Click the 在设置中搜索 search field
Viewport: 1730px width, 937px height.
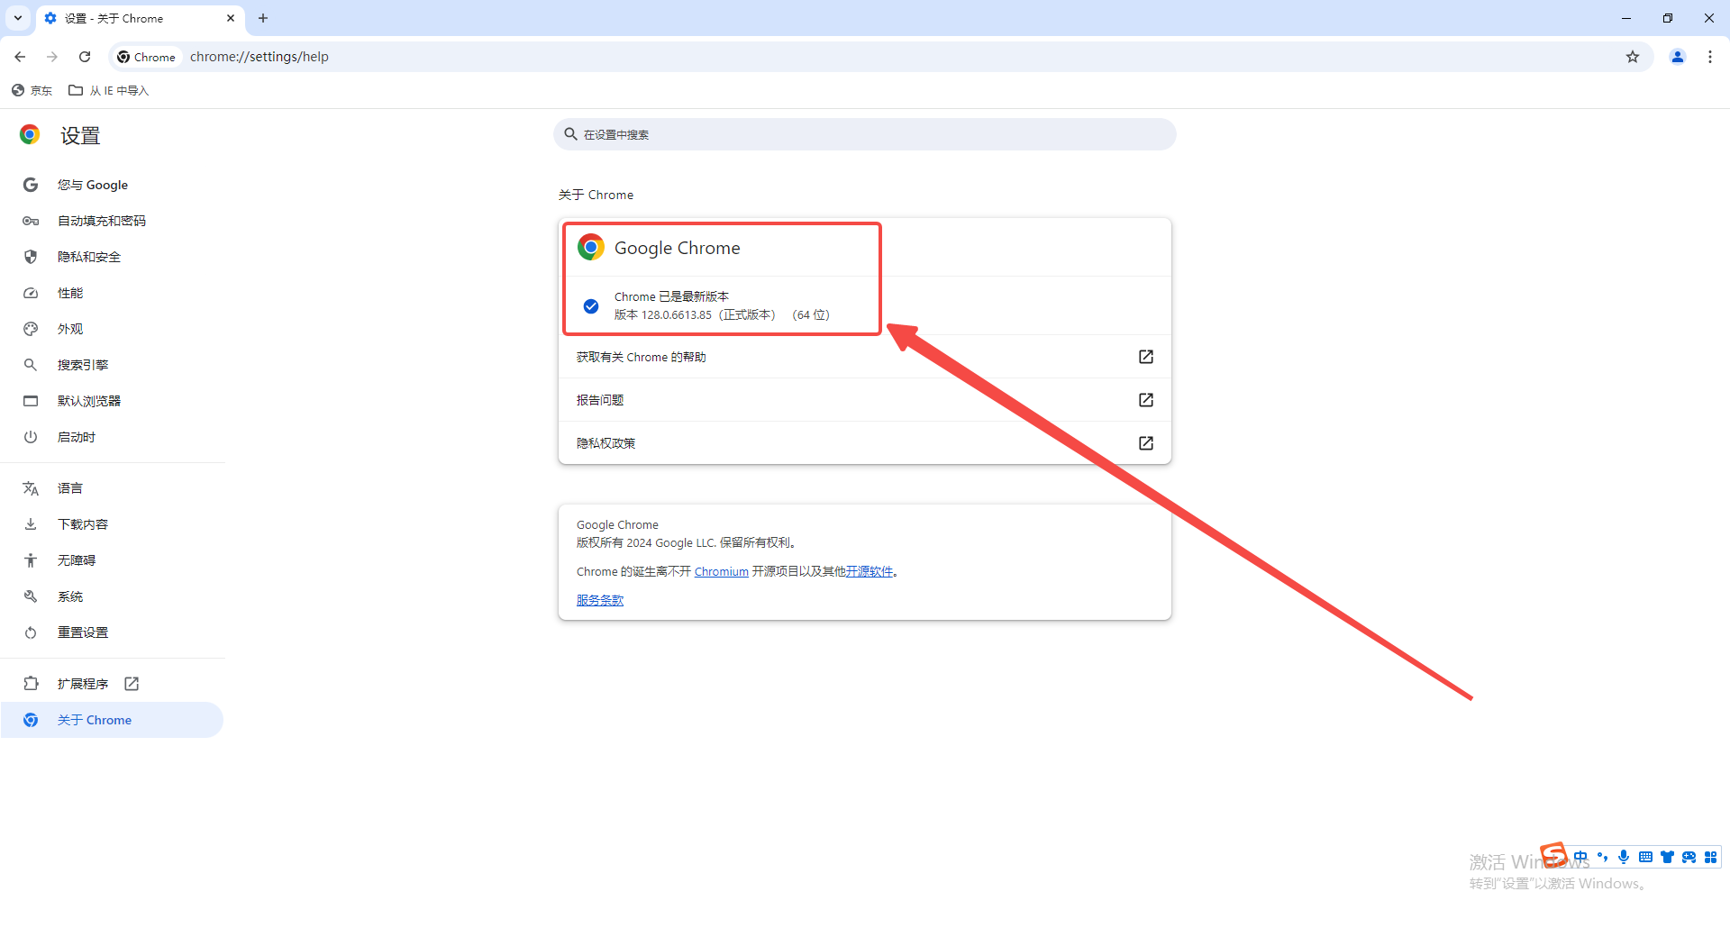[865, 134]
